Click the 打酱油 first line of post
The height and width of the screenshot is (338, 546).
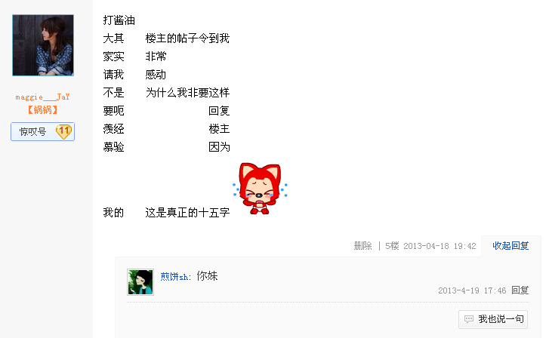119,20
